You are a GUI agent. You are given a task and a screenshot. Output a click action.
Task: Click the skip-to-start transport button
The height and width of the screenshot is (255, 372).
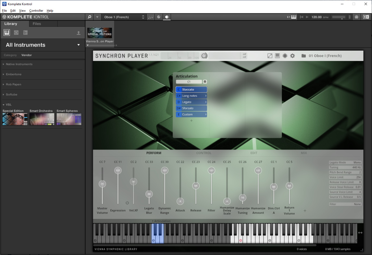301,17
